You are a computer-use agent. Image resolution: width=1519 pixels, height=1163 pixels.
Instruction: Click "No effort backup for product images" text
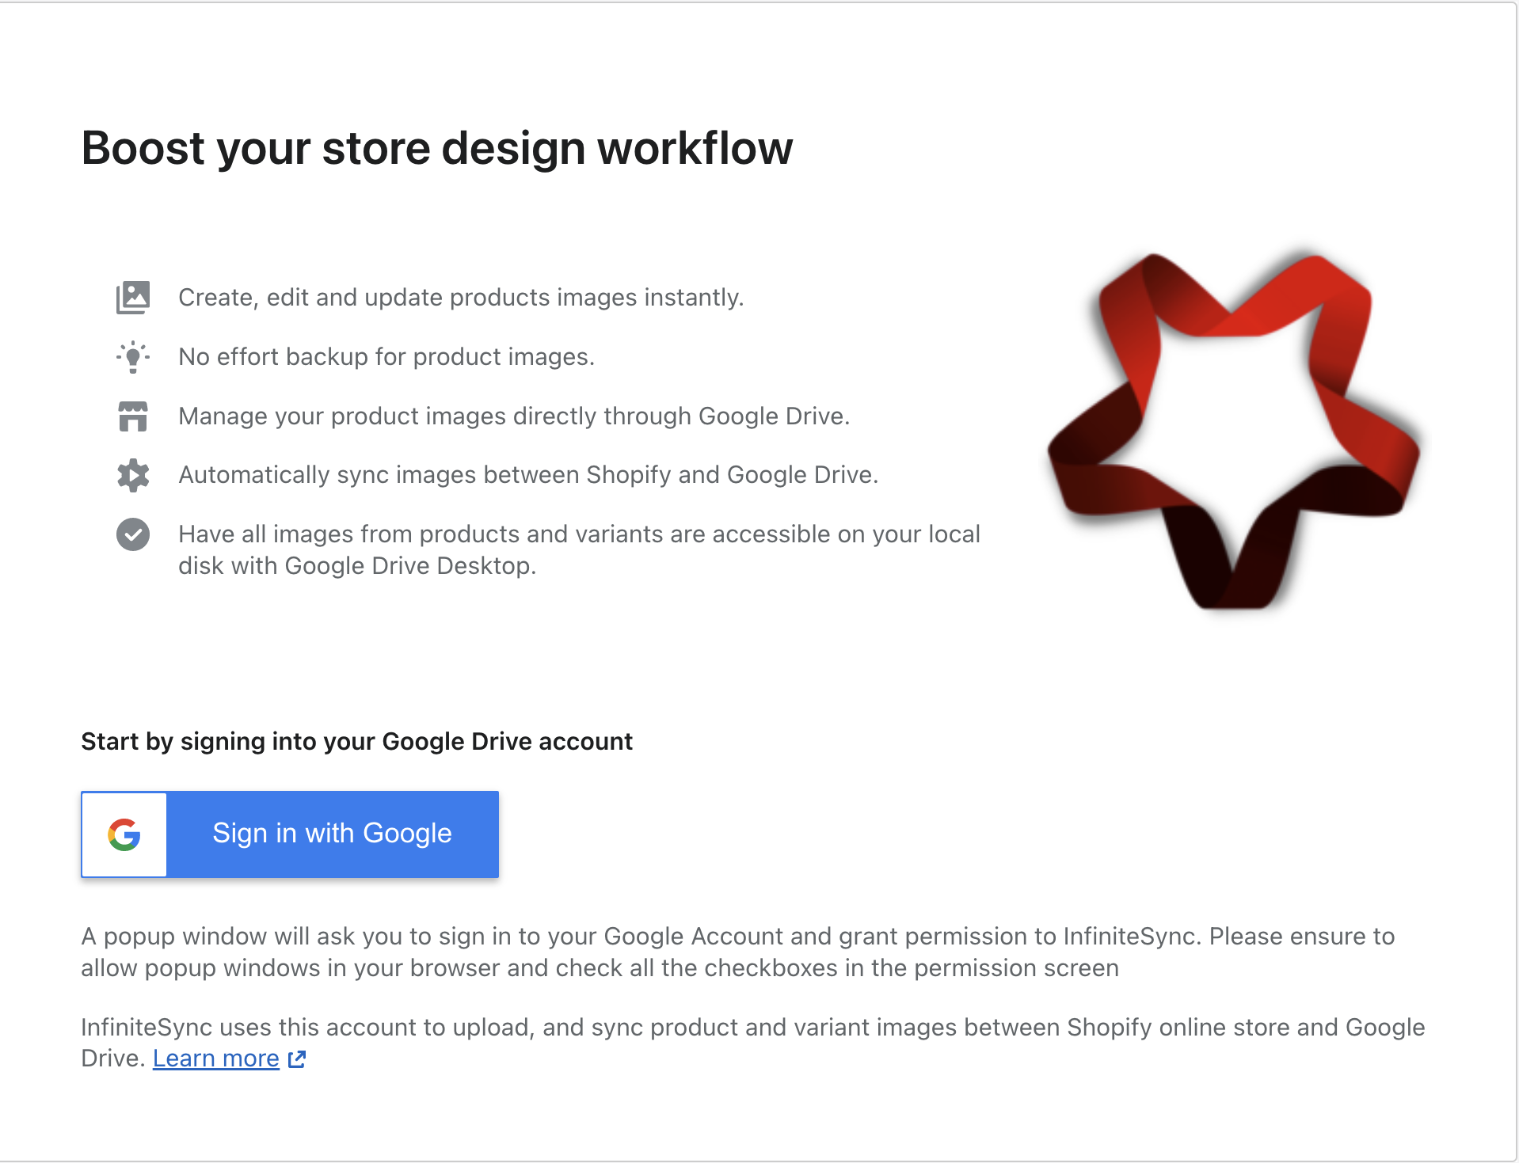click(386, 357)
